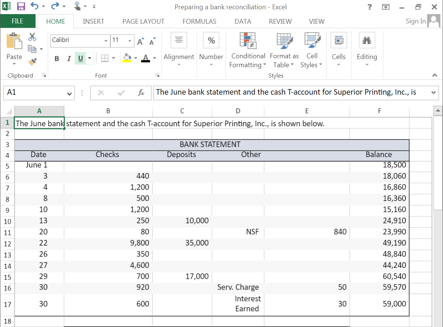Open the font size dropdown
The height and width of the screenshot is (327, 443).
point(130,41)
